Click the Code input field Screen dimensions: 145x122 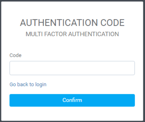coord(72,68)
